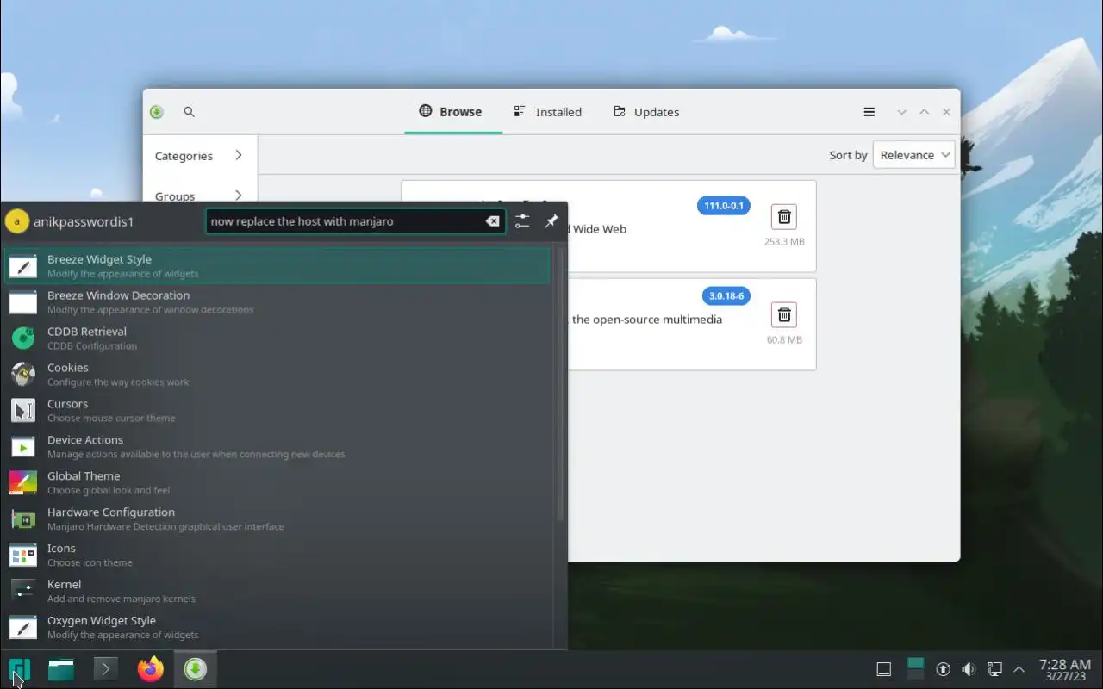Open the network tray icon
Viewport: 1103px width, 689px height.
click(x=994, y=669)
